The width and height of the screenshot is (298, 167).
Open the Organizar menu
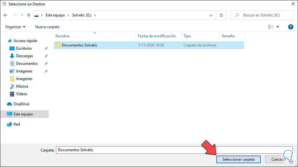[15, 27]
